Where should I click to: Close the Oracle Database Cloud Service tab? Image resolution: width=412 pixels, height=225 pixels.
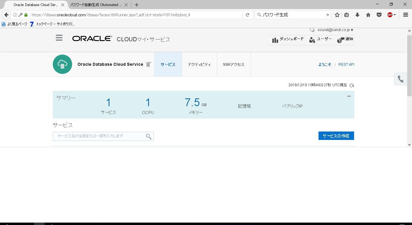coord(63,5)
